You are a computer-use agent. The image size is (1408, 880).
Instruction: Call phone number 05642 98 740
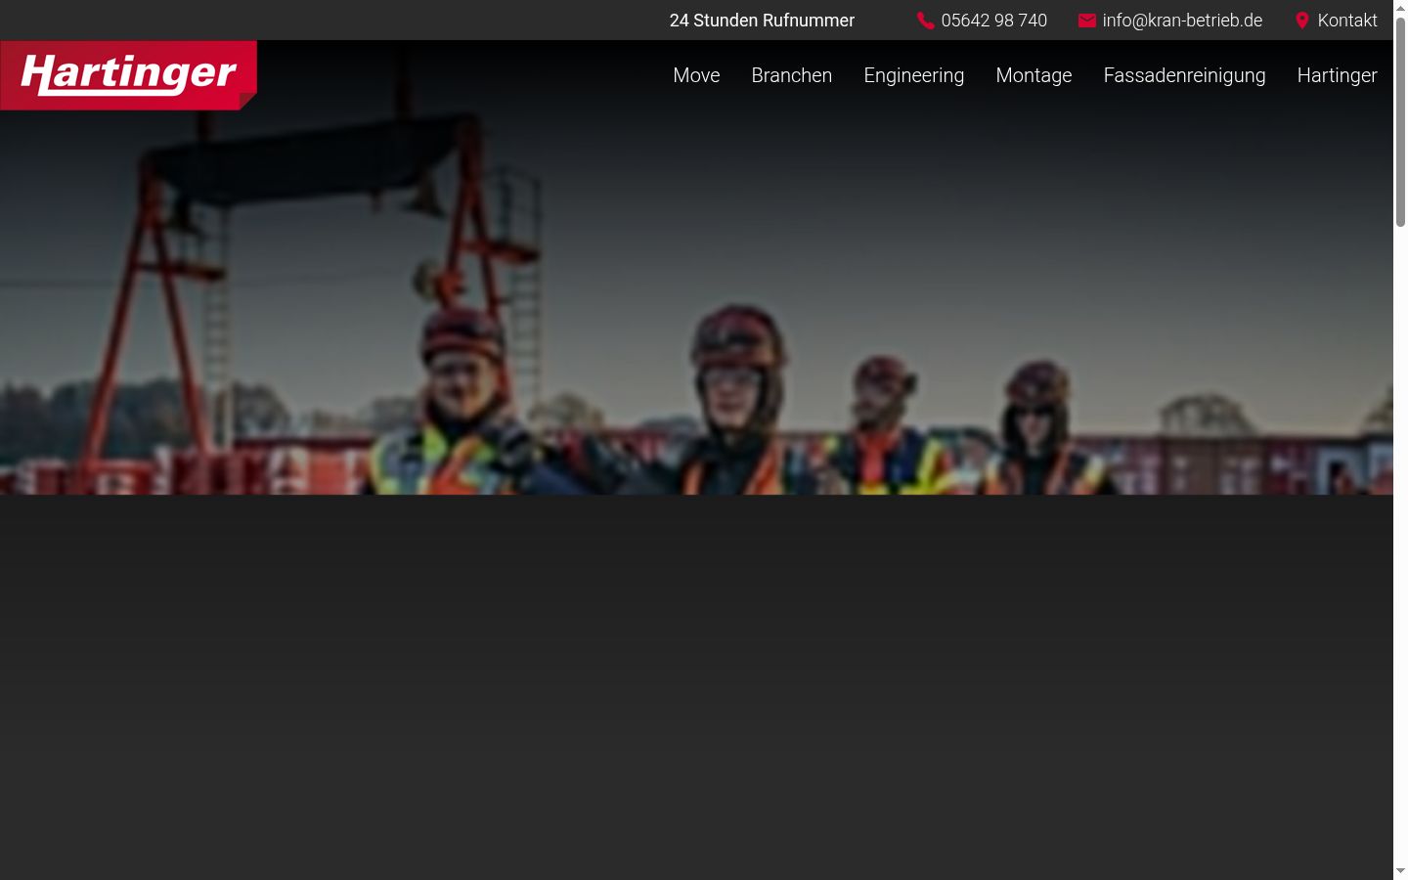[x=993, y=21]
